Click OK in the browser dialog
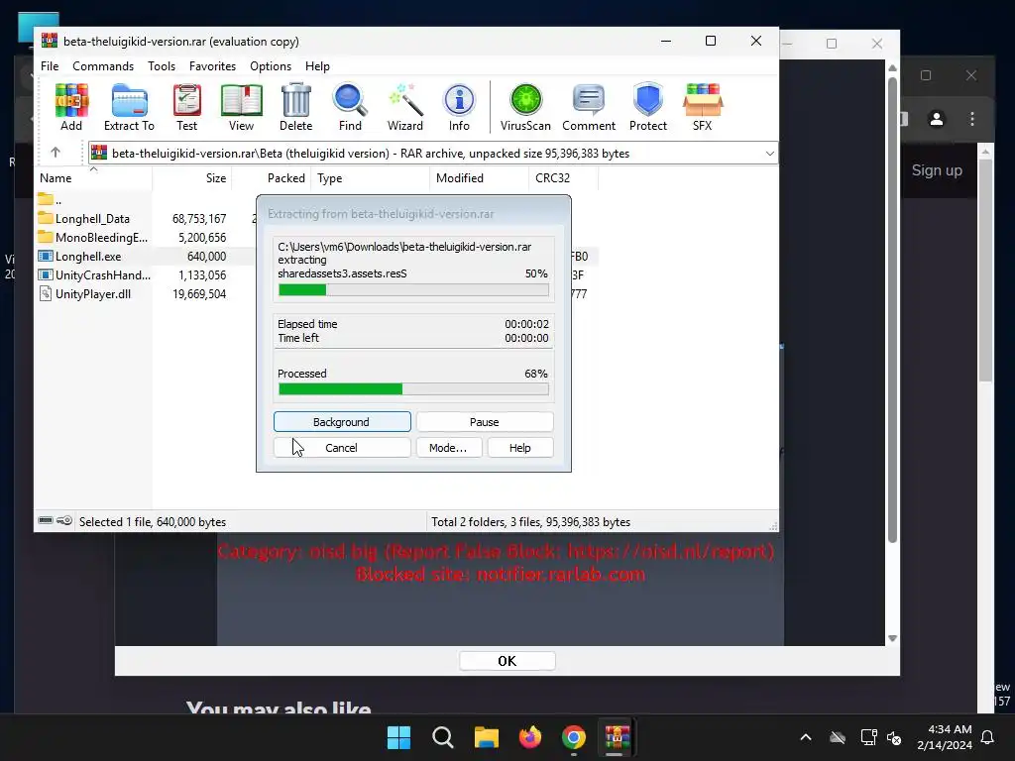Viewport: 1015px width, 761px height. (x=507, y=661)
